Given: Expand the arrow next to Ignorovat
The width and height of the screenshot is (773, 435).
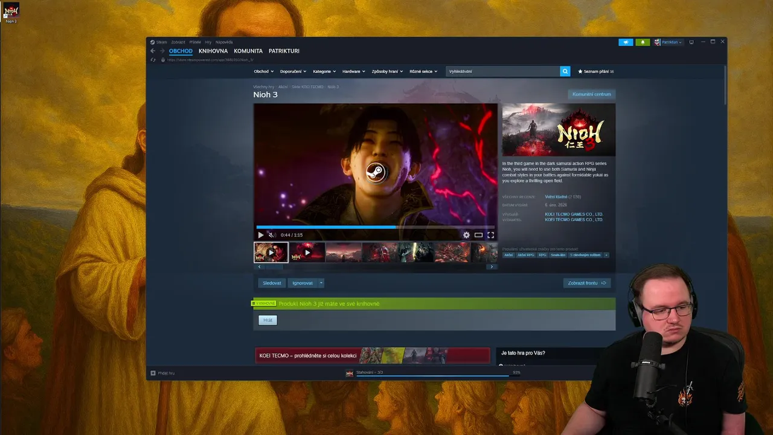Looking at the screenshot, I should point(321,283).
